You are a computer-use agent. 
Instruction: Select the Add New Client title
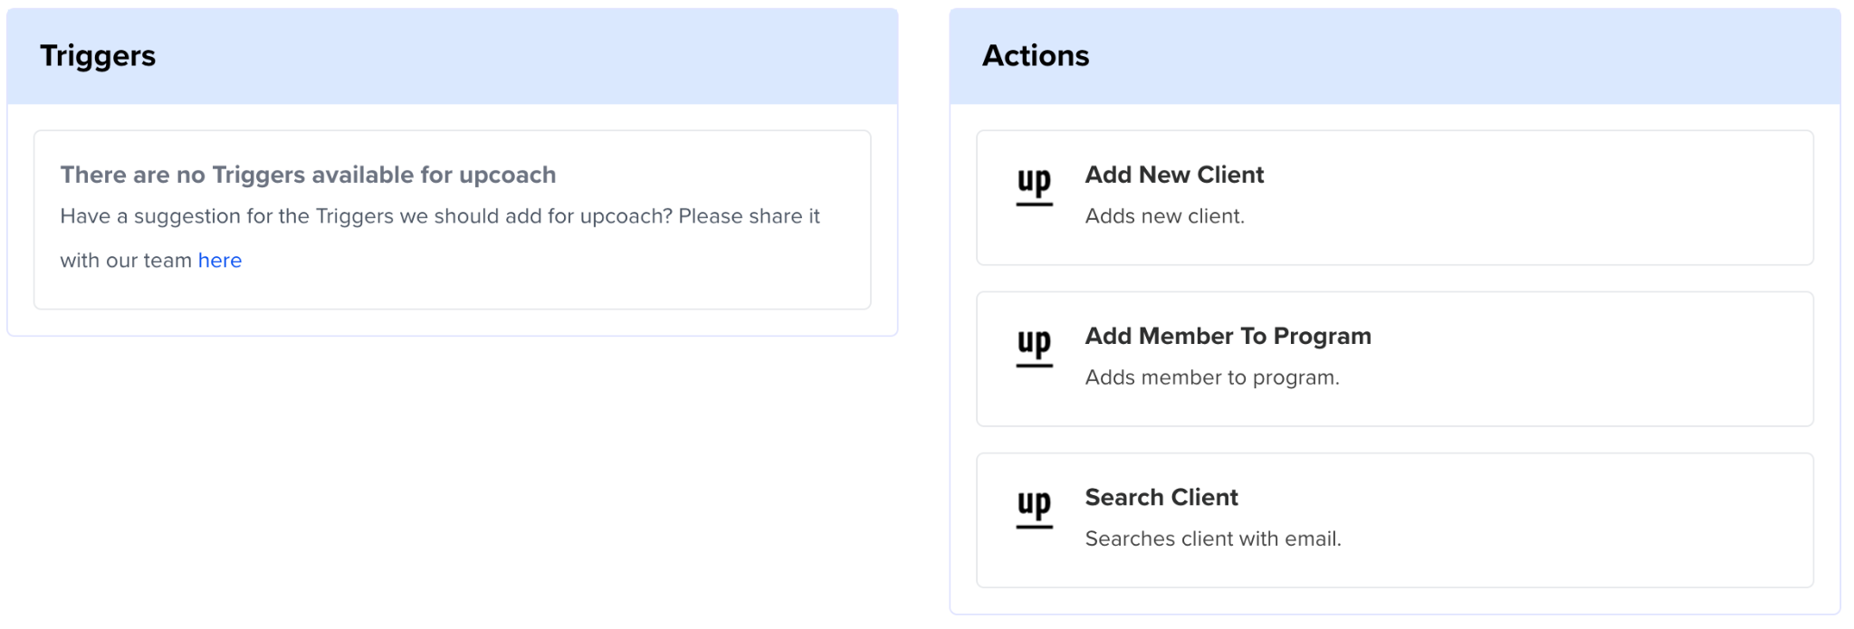tap(1174, 175)
